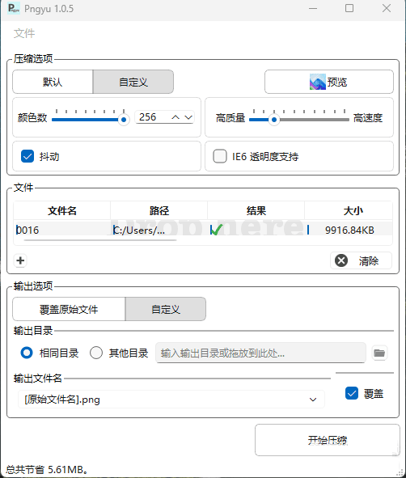Viewport: 406px width, 478px height.
Task: Enable IE6 透明度支持 checkbox
Action: click(220, 156)
